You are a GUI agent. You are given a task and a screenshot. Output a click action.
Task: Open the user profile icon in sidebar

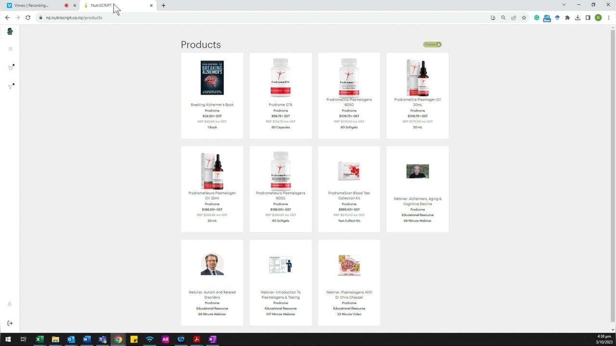click(10, 304)
